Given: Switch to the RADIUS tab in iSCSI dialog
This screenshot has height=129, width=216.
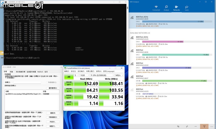Looking at the screenshot, I should 40,72.
